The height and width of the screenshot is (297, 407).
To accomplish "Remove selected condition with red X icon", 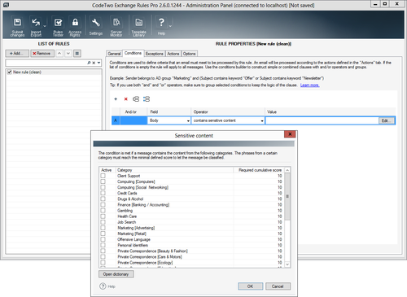I will 125,99.
